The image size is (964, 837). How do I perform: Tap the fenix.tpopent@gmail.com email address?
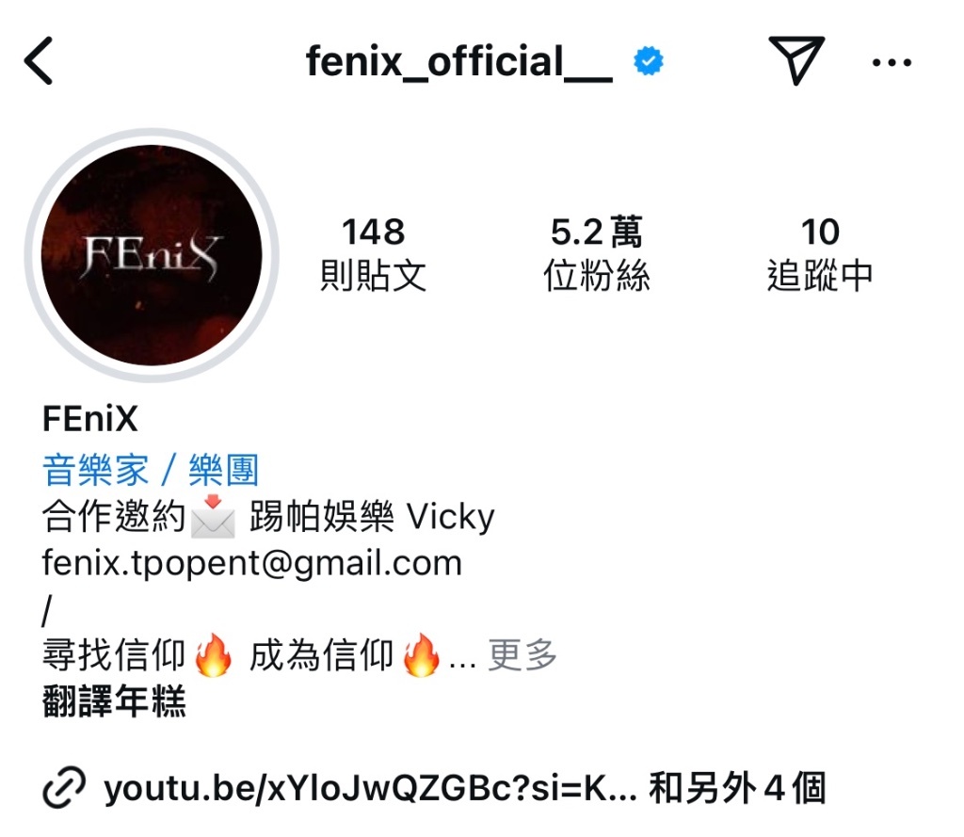(252, 564)
